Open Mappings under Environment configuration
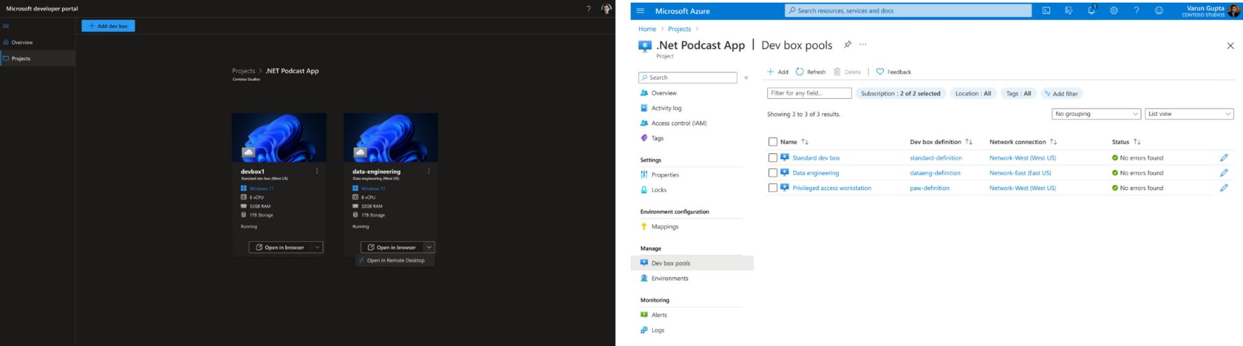Image resolution: width=1243 pixels, height=346 pixels. click(x=665, y=226)
